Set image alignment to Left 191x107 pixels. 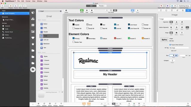(171, 22)
